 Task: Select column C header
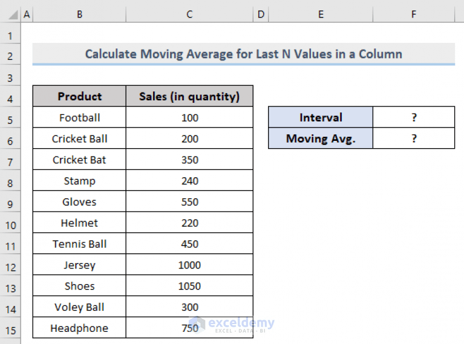[189, 14]
